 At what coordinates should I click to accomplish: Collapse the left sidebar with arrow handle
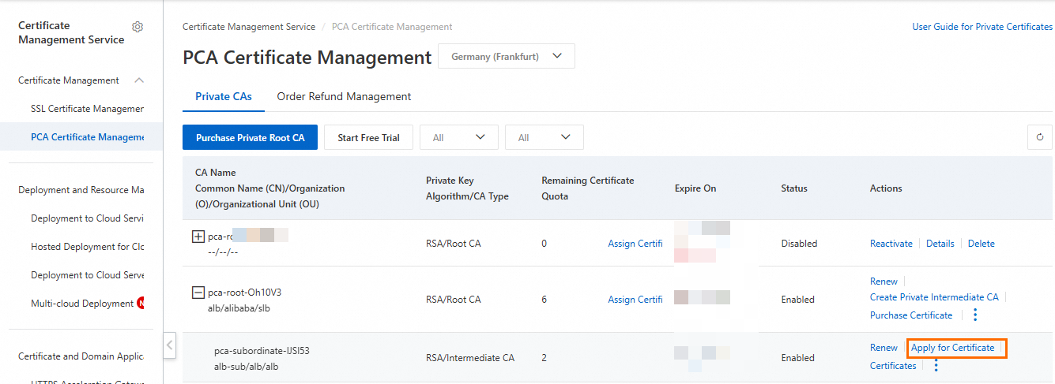170,345
